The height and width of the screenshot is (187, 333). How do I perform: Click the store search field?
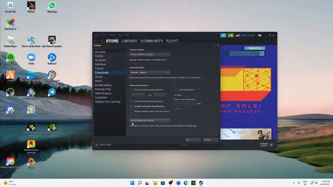pos(245,54)
